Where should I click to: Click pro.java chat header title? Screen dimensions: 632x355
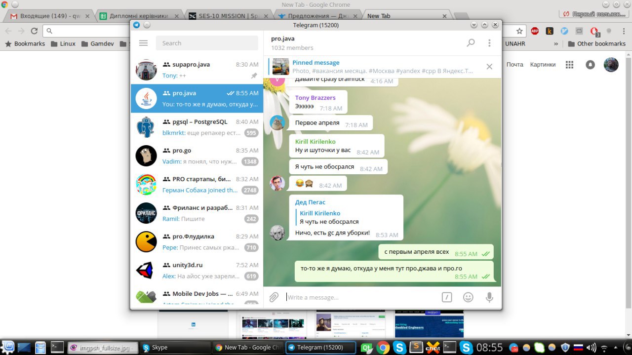[x=283, y=39]
